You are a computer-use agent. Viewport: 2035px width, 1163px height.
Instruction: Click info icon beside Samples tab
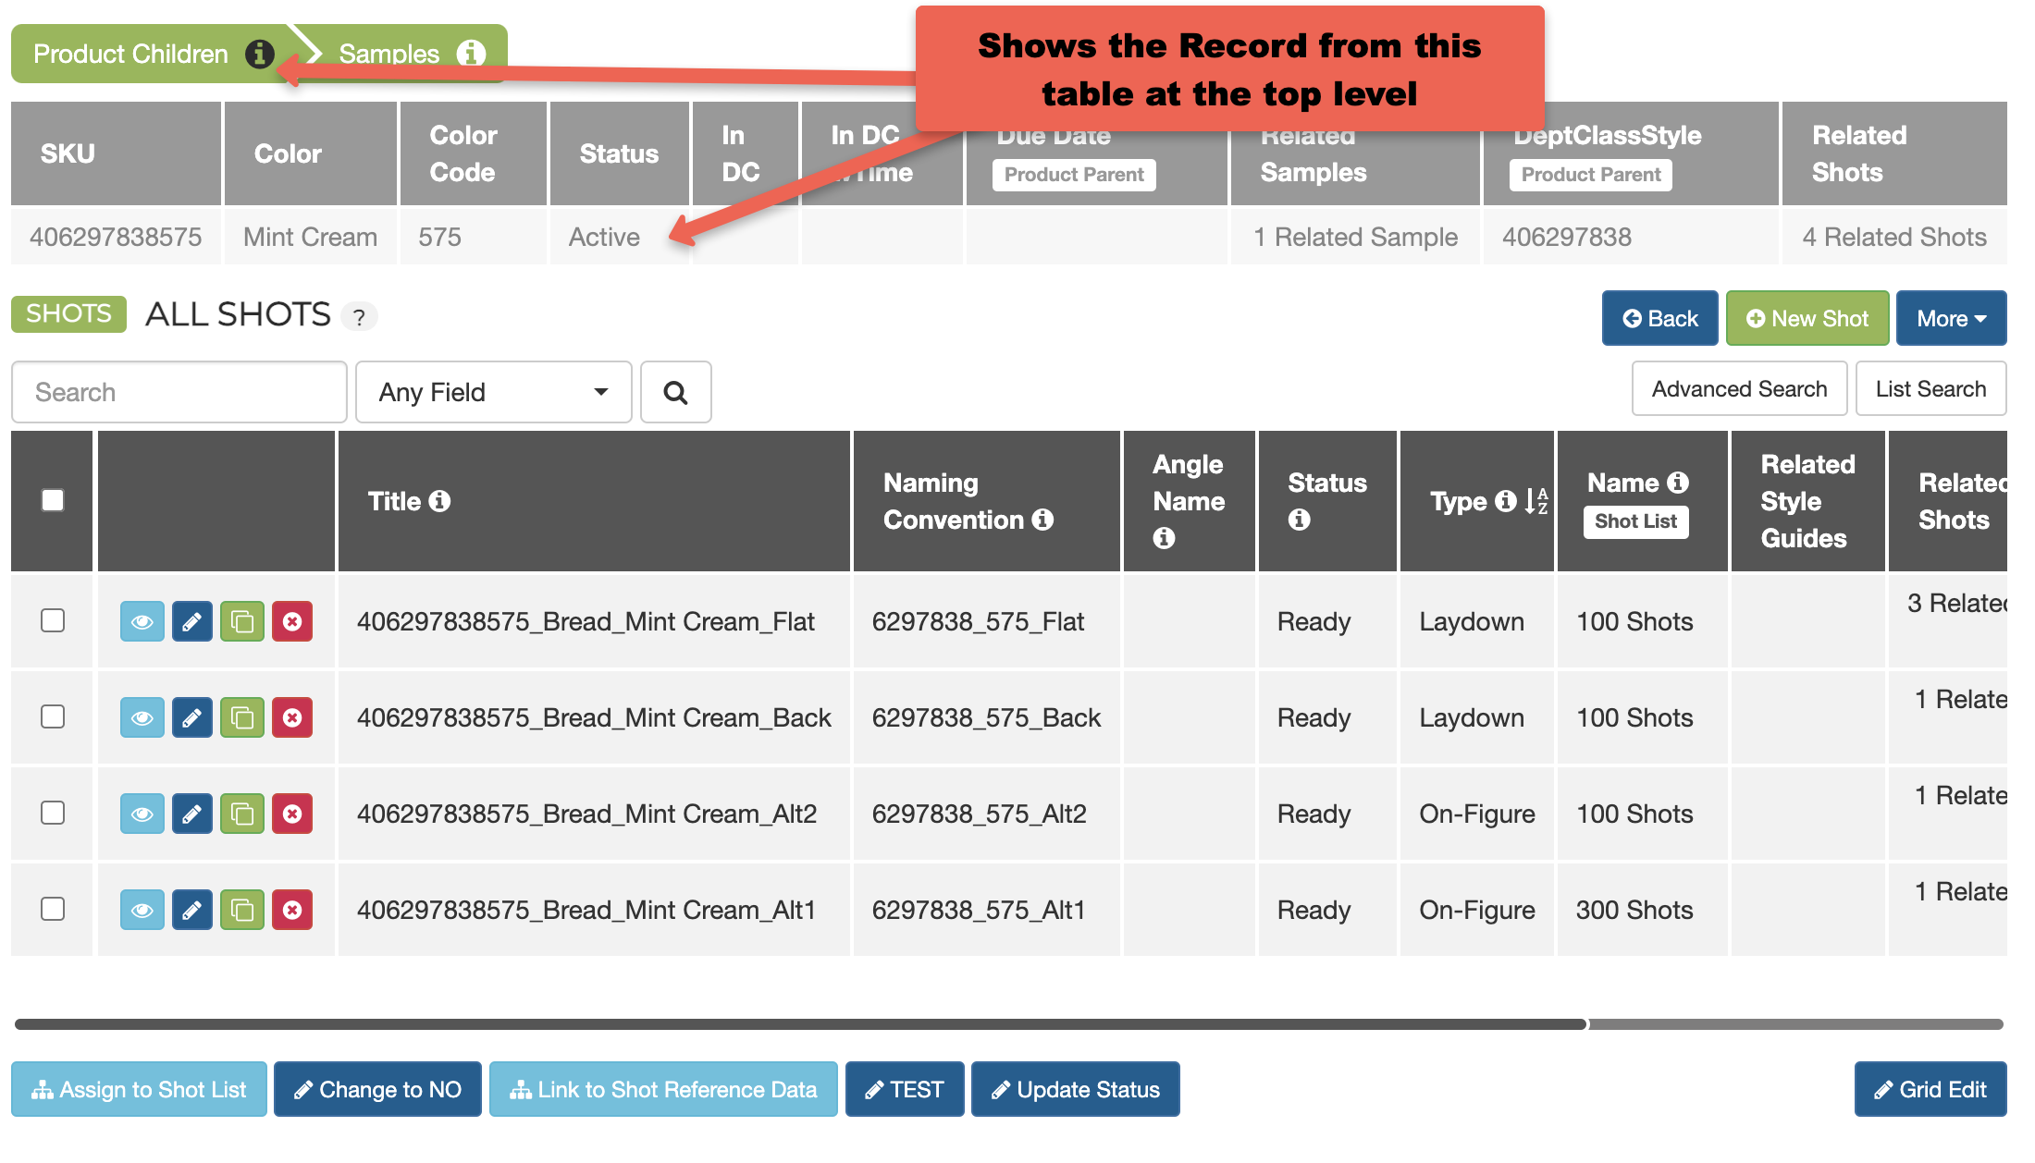(x=471, y=54)
